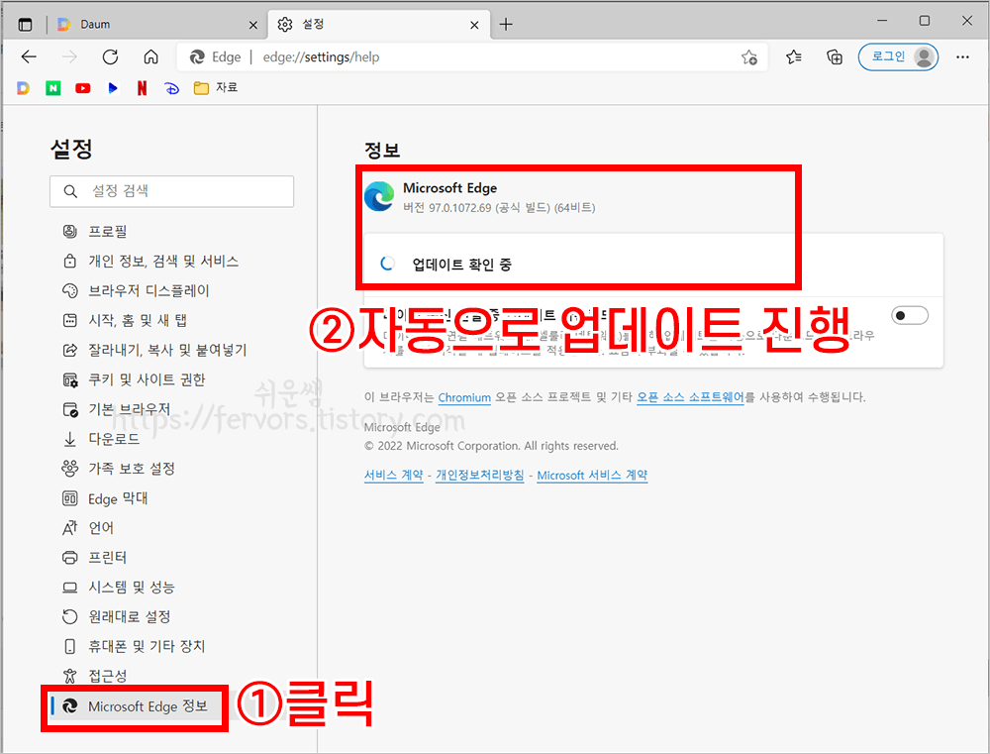The image size is (990, 754).
Task: Open the 오픈 소스 소프트웨어 link
Action: pyautogui.click(x=690, y=397)
